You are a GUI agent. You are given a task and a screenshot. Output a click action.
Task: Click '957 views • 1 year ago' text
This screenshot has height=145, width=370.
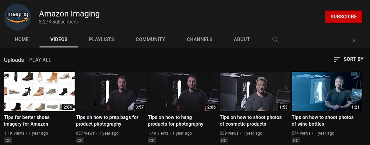click(x=97, y=133)
